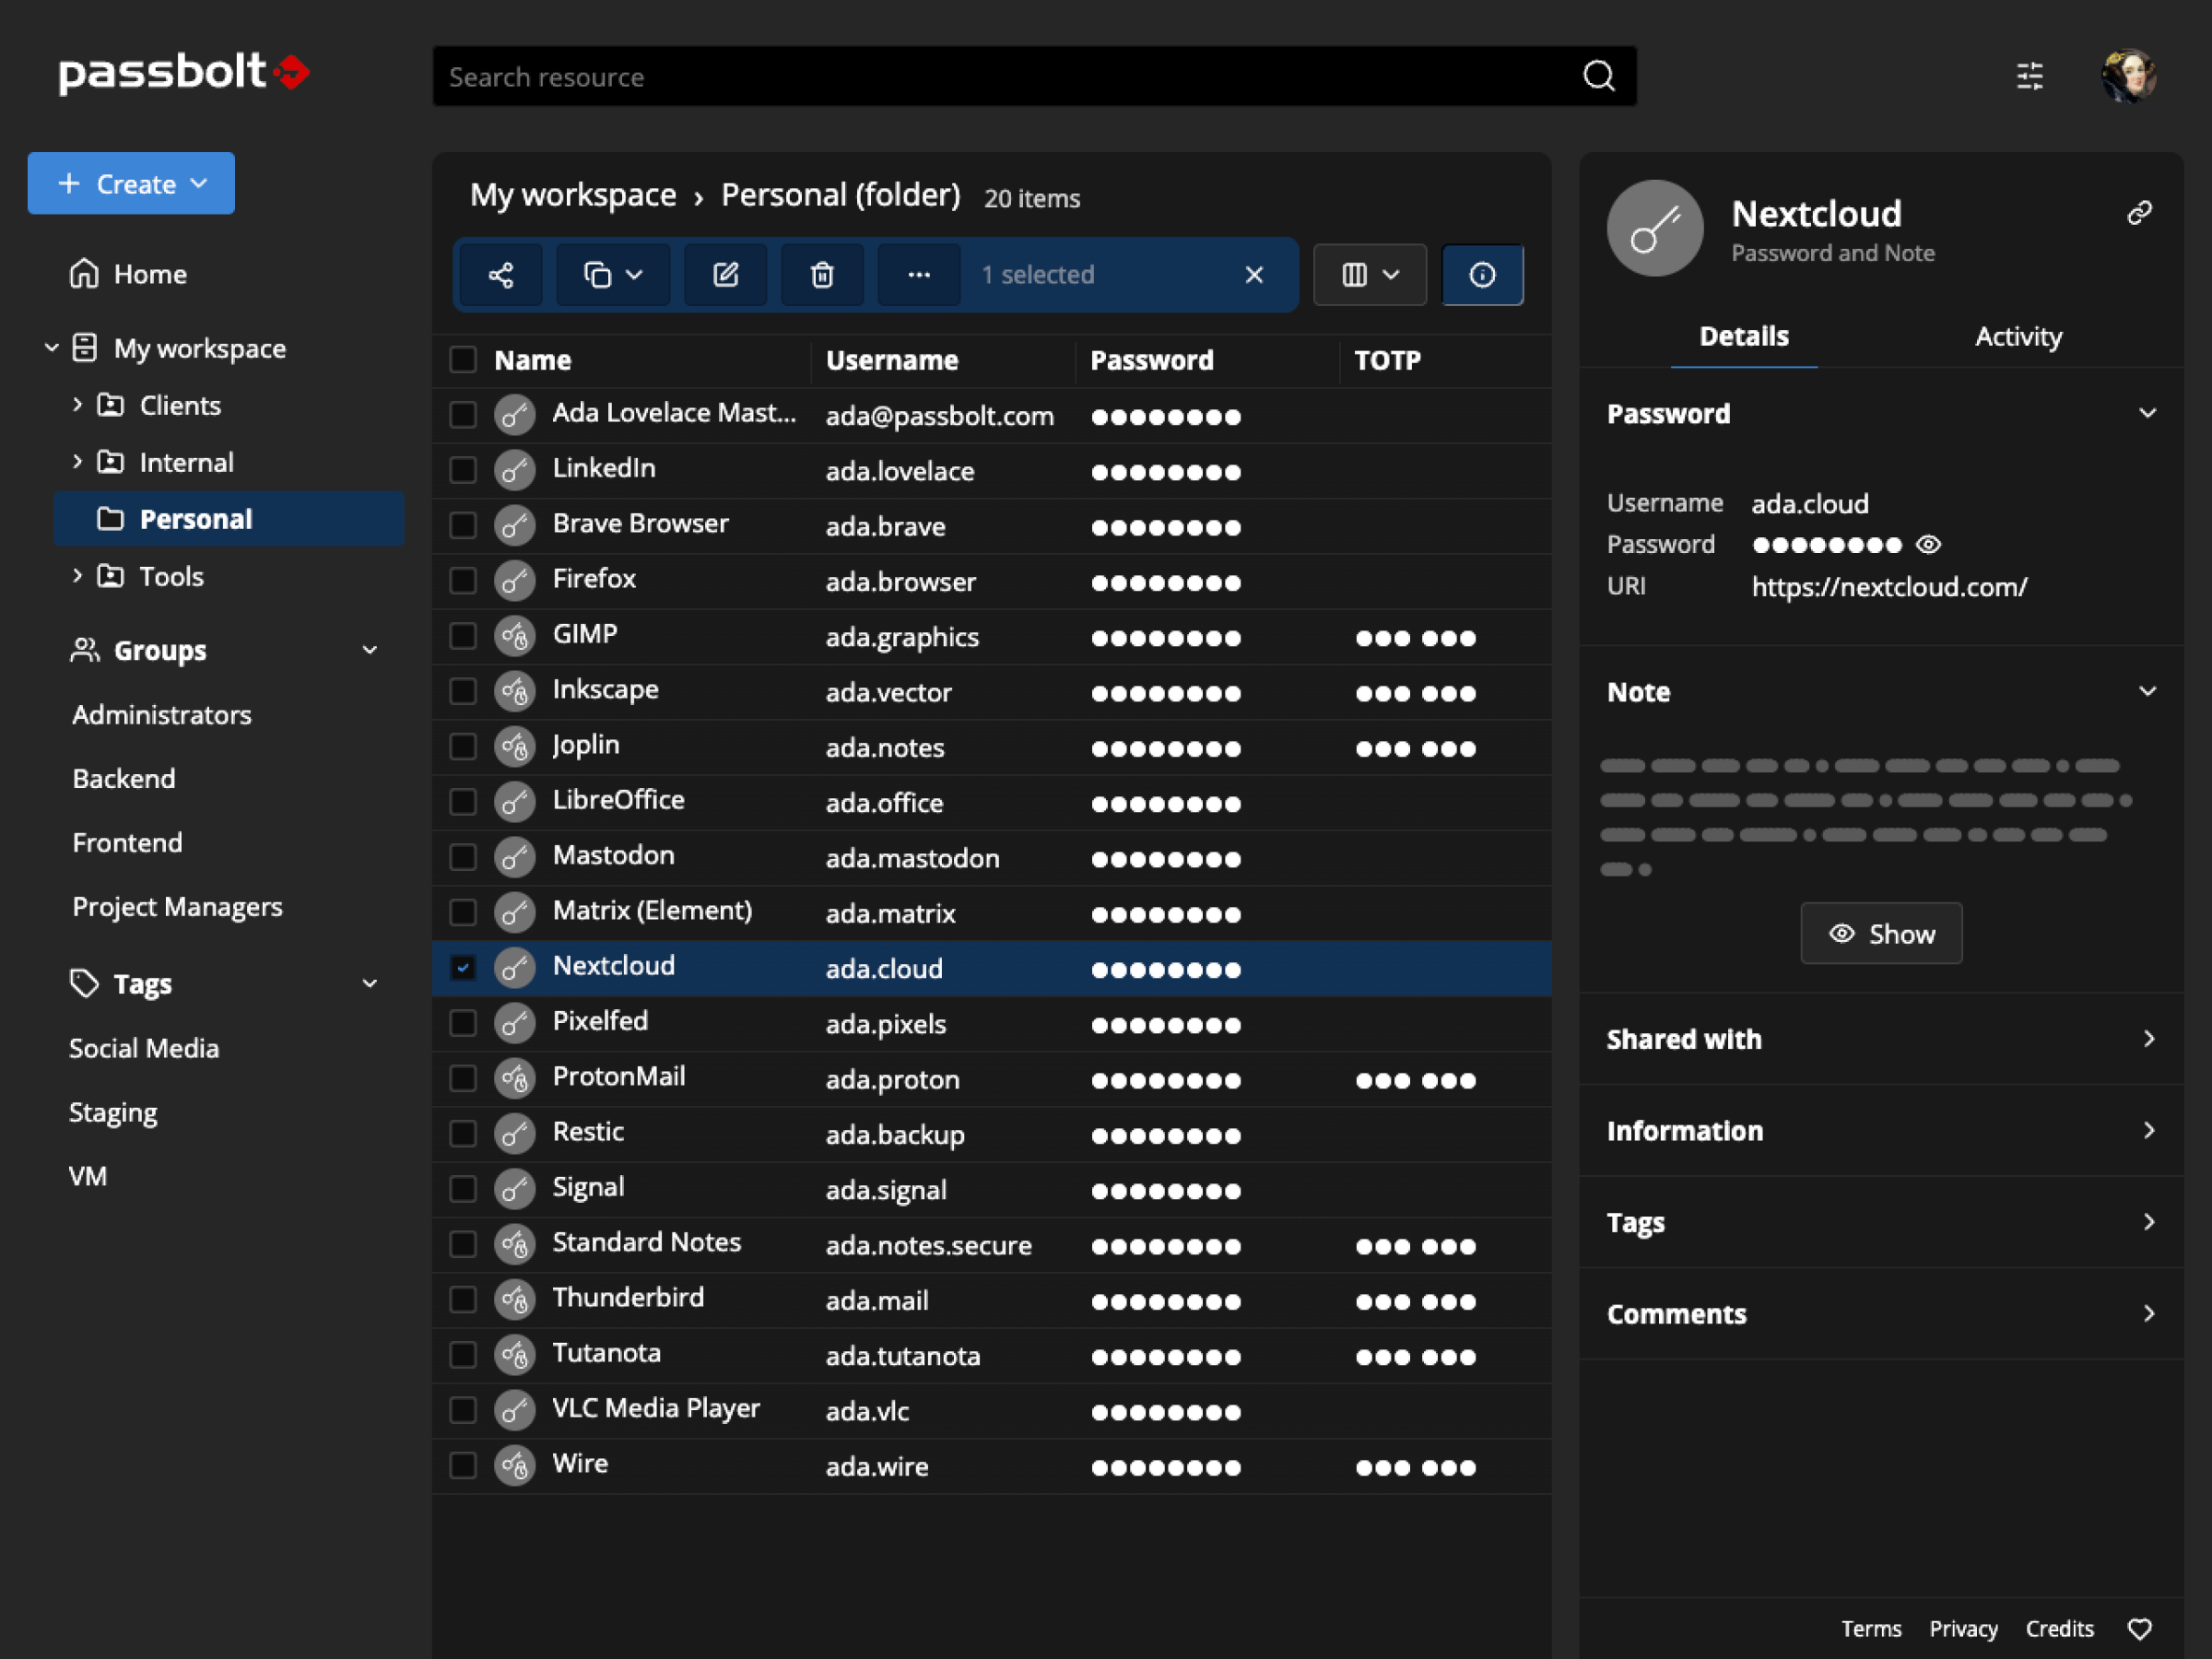Expand the Internal folder
2212x1659 pixels.
77,461
